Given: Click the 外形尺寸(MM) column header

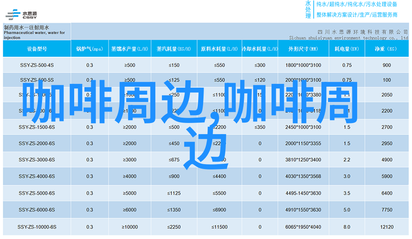Looking at the screenshot, I should click(303, 49).
